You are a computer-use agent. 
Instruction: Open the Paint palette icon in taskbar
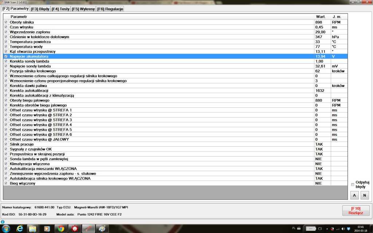[x=102, y=228]
